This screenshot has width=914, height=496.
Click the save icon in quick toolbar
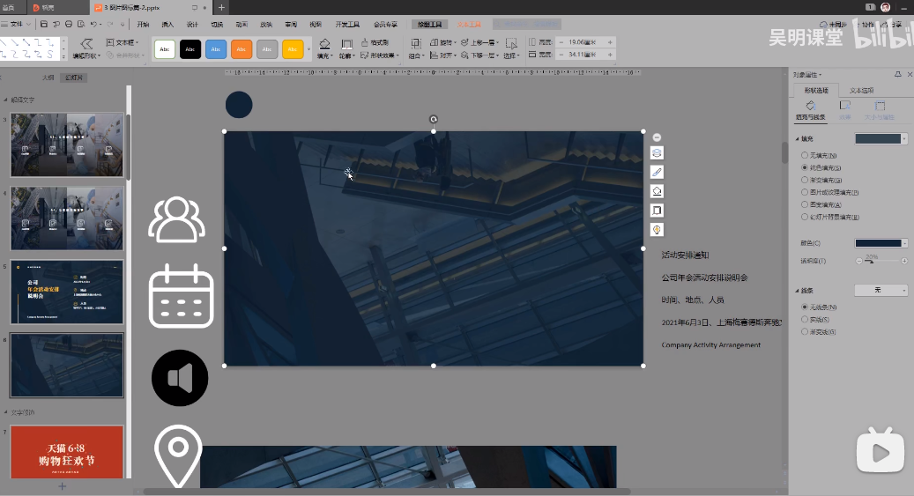(46, 24)
